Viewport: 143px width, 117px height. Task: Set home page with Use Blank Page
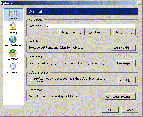[x=124, y=32]
